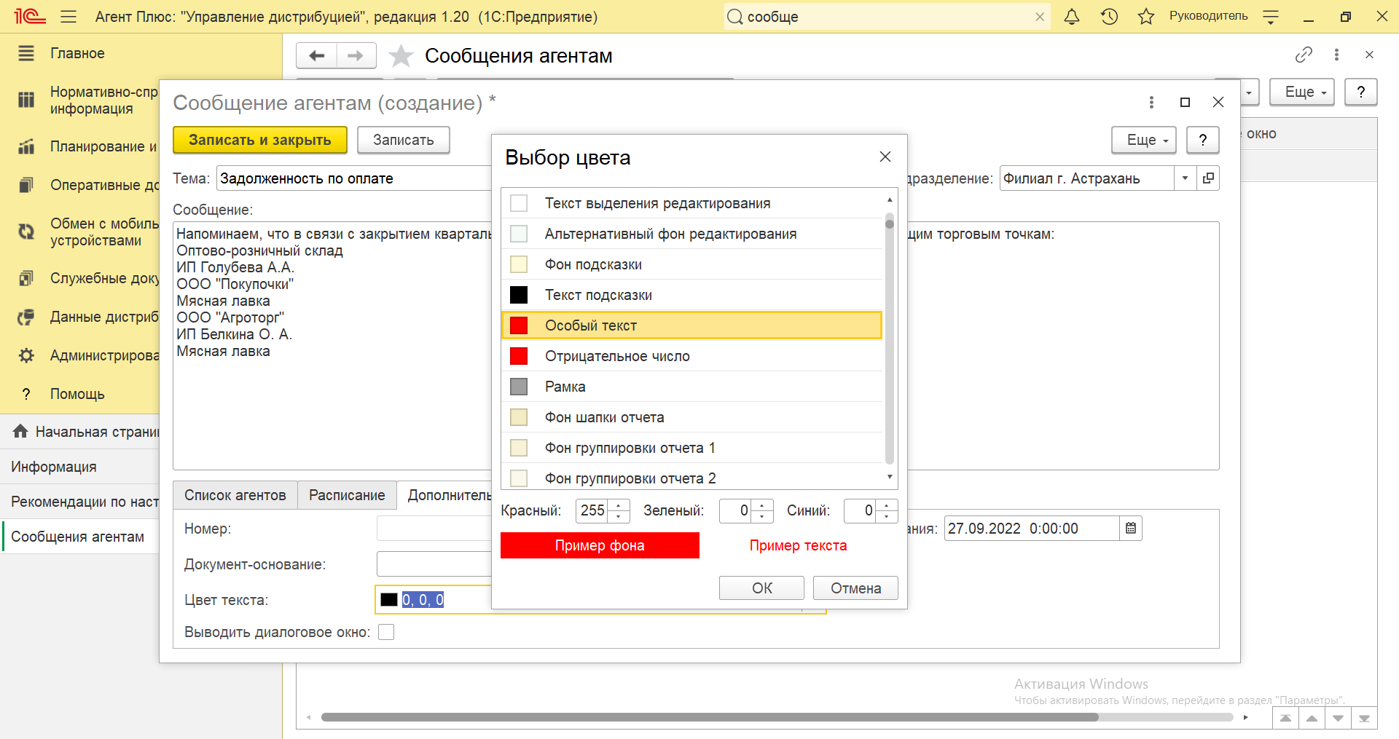Open the Филиал г. Астрахань record

[x=1208, y=178]
